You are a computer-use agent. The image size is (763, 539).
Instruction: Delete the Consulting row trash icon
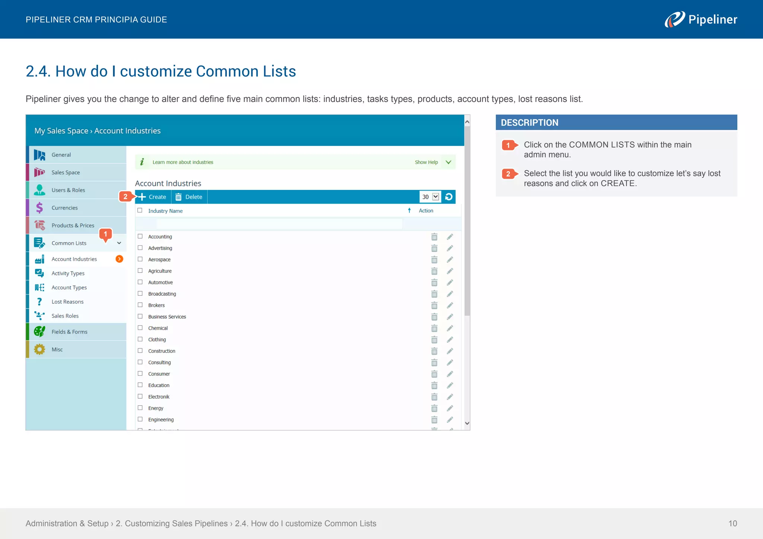click(x=434, y=363)
